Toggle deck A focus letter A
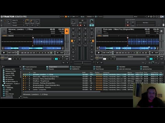The height and width of the screenshot is (123, 165). (67, 31)
